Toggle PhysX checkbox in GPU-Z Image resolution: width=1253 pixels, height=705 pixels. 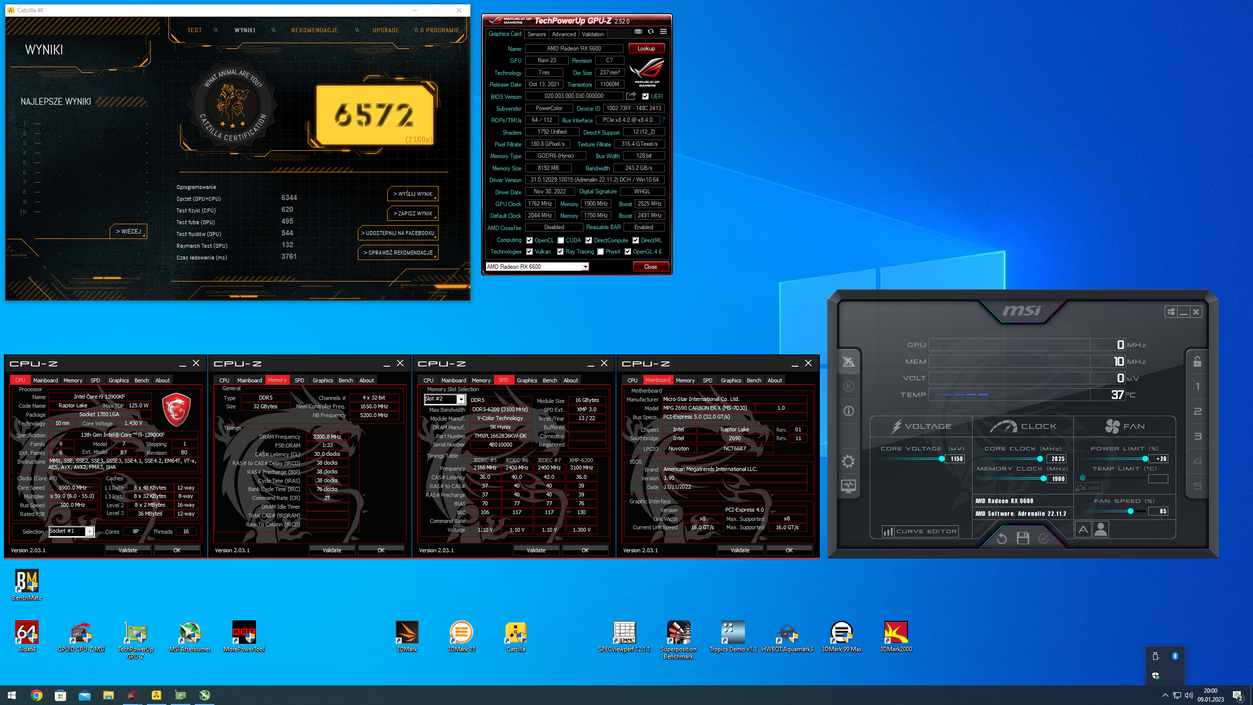click(x=600, y=252)
